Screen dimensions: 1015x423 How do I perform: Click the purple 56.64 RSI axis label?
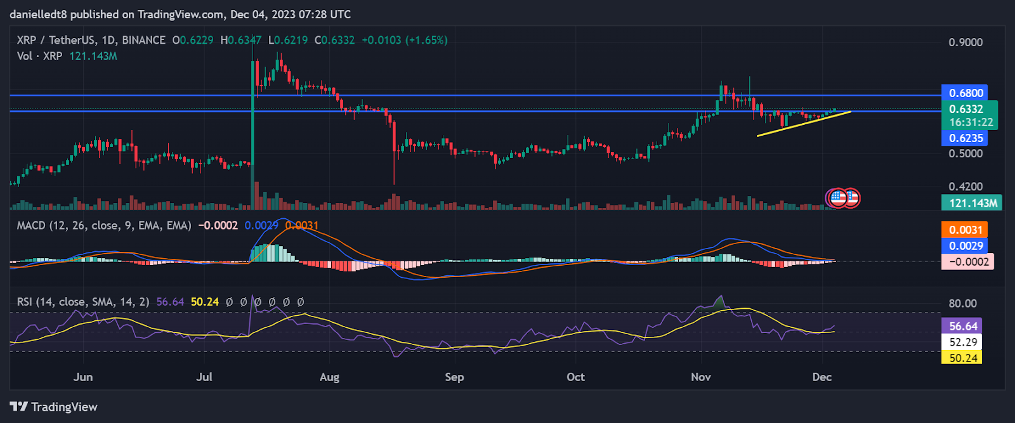962,326
